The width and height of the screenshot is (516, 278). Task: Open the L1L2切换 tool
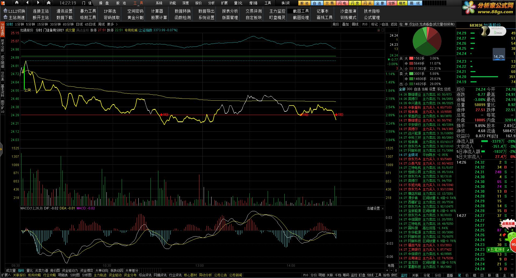[x=15, y=11]
